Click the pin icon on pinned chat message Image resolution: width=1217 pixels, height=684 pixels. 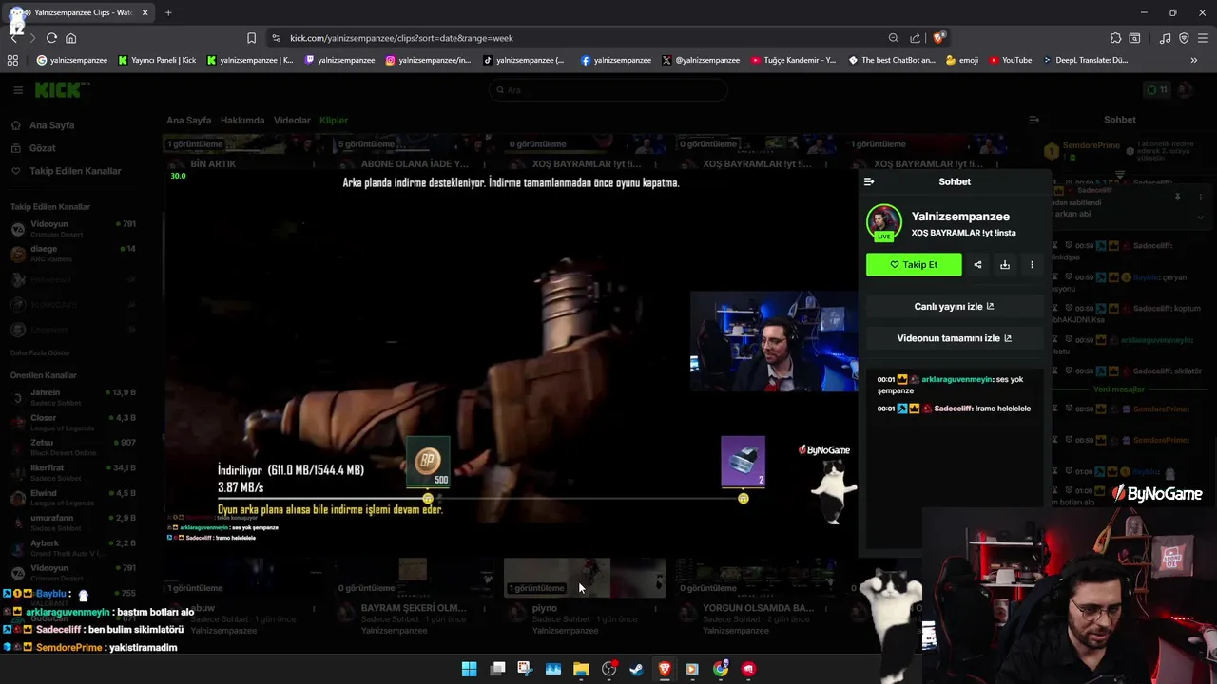1177,198
